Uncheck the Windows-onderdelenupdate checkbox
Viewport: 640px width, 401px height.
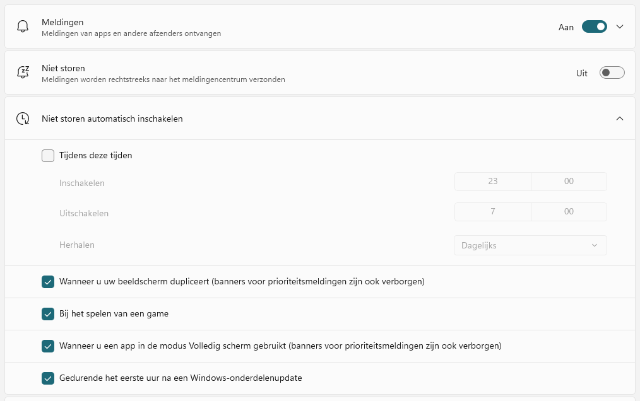pos(48,378)
